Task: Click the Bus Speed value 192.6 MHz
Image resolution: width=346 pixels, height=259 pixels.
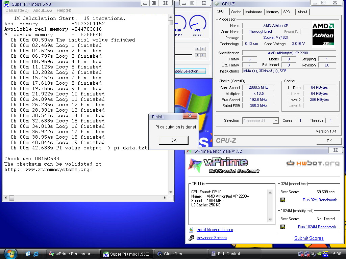Action: 258,99
